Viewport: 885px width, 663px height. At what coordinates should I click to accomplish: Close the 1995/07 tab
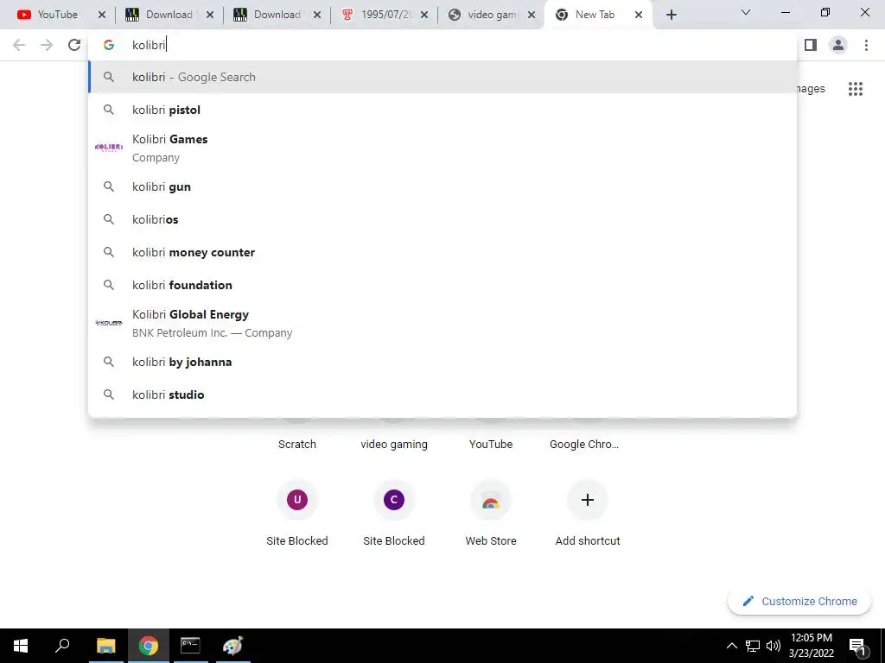coord(424,15)
